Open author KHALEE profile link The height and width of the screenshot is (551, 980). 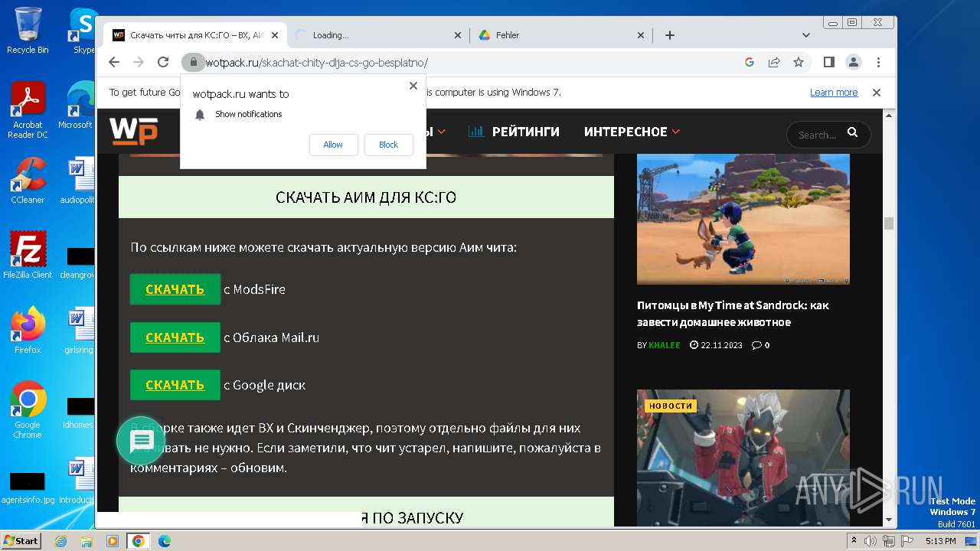click(665, 345)
